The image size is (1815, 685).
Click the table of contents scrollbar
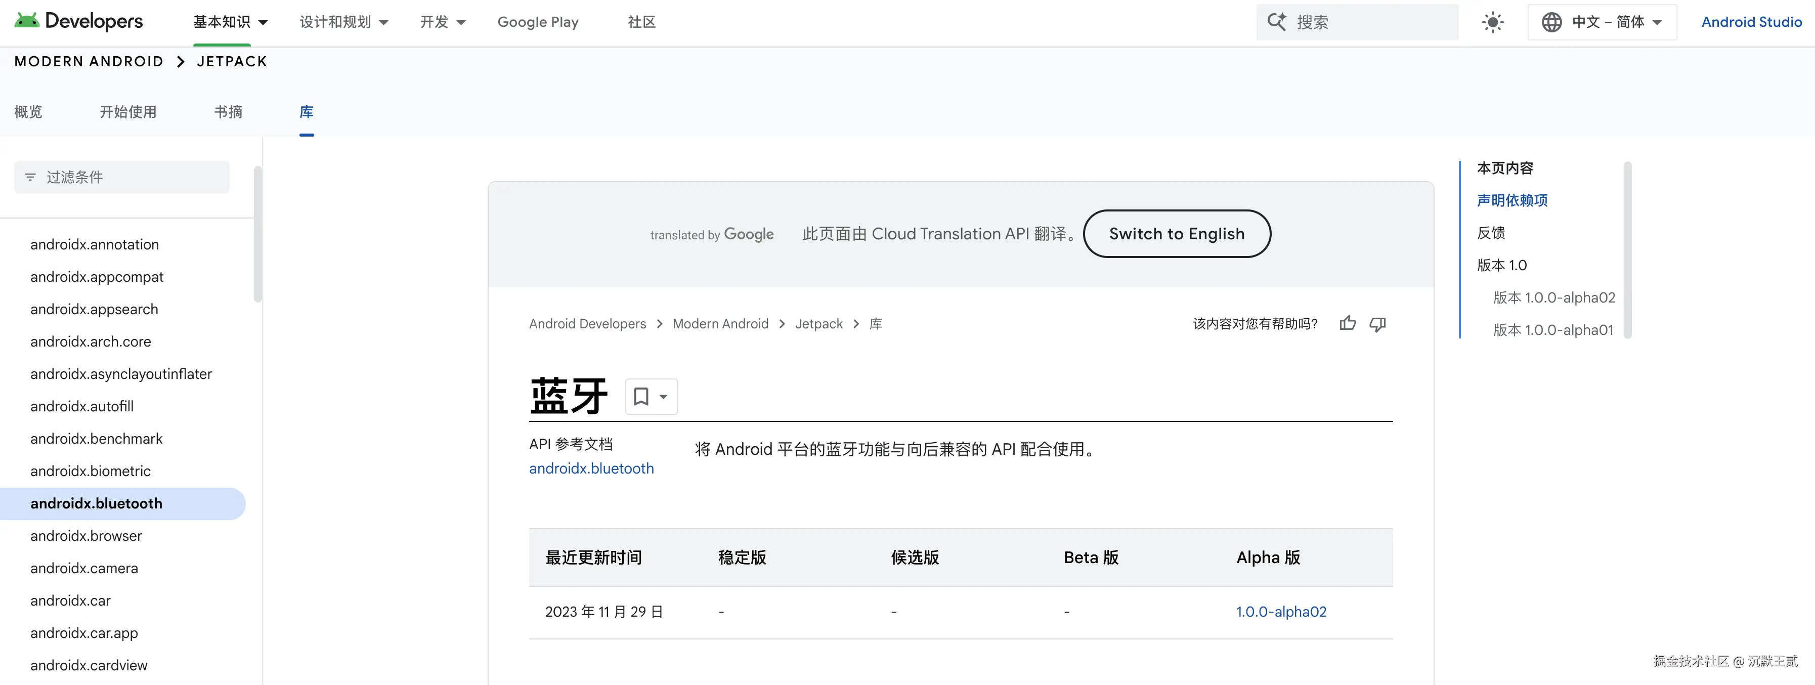coord(1628,249)
